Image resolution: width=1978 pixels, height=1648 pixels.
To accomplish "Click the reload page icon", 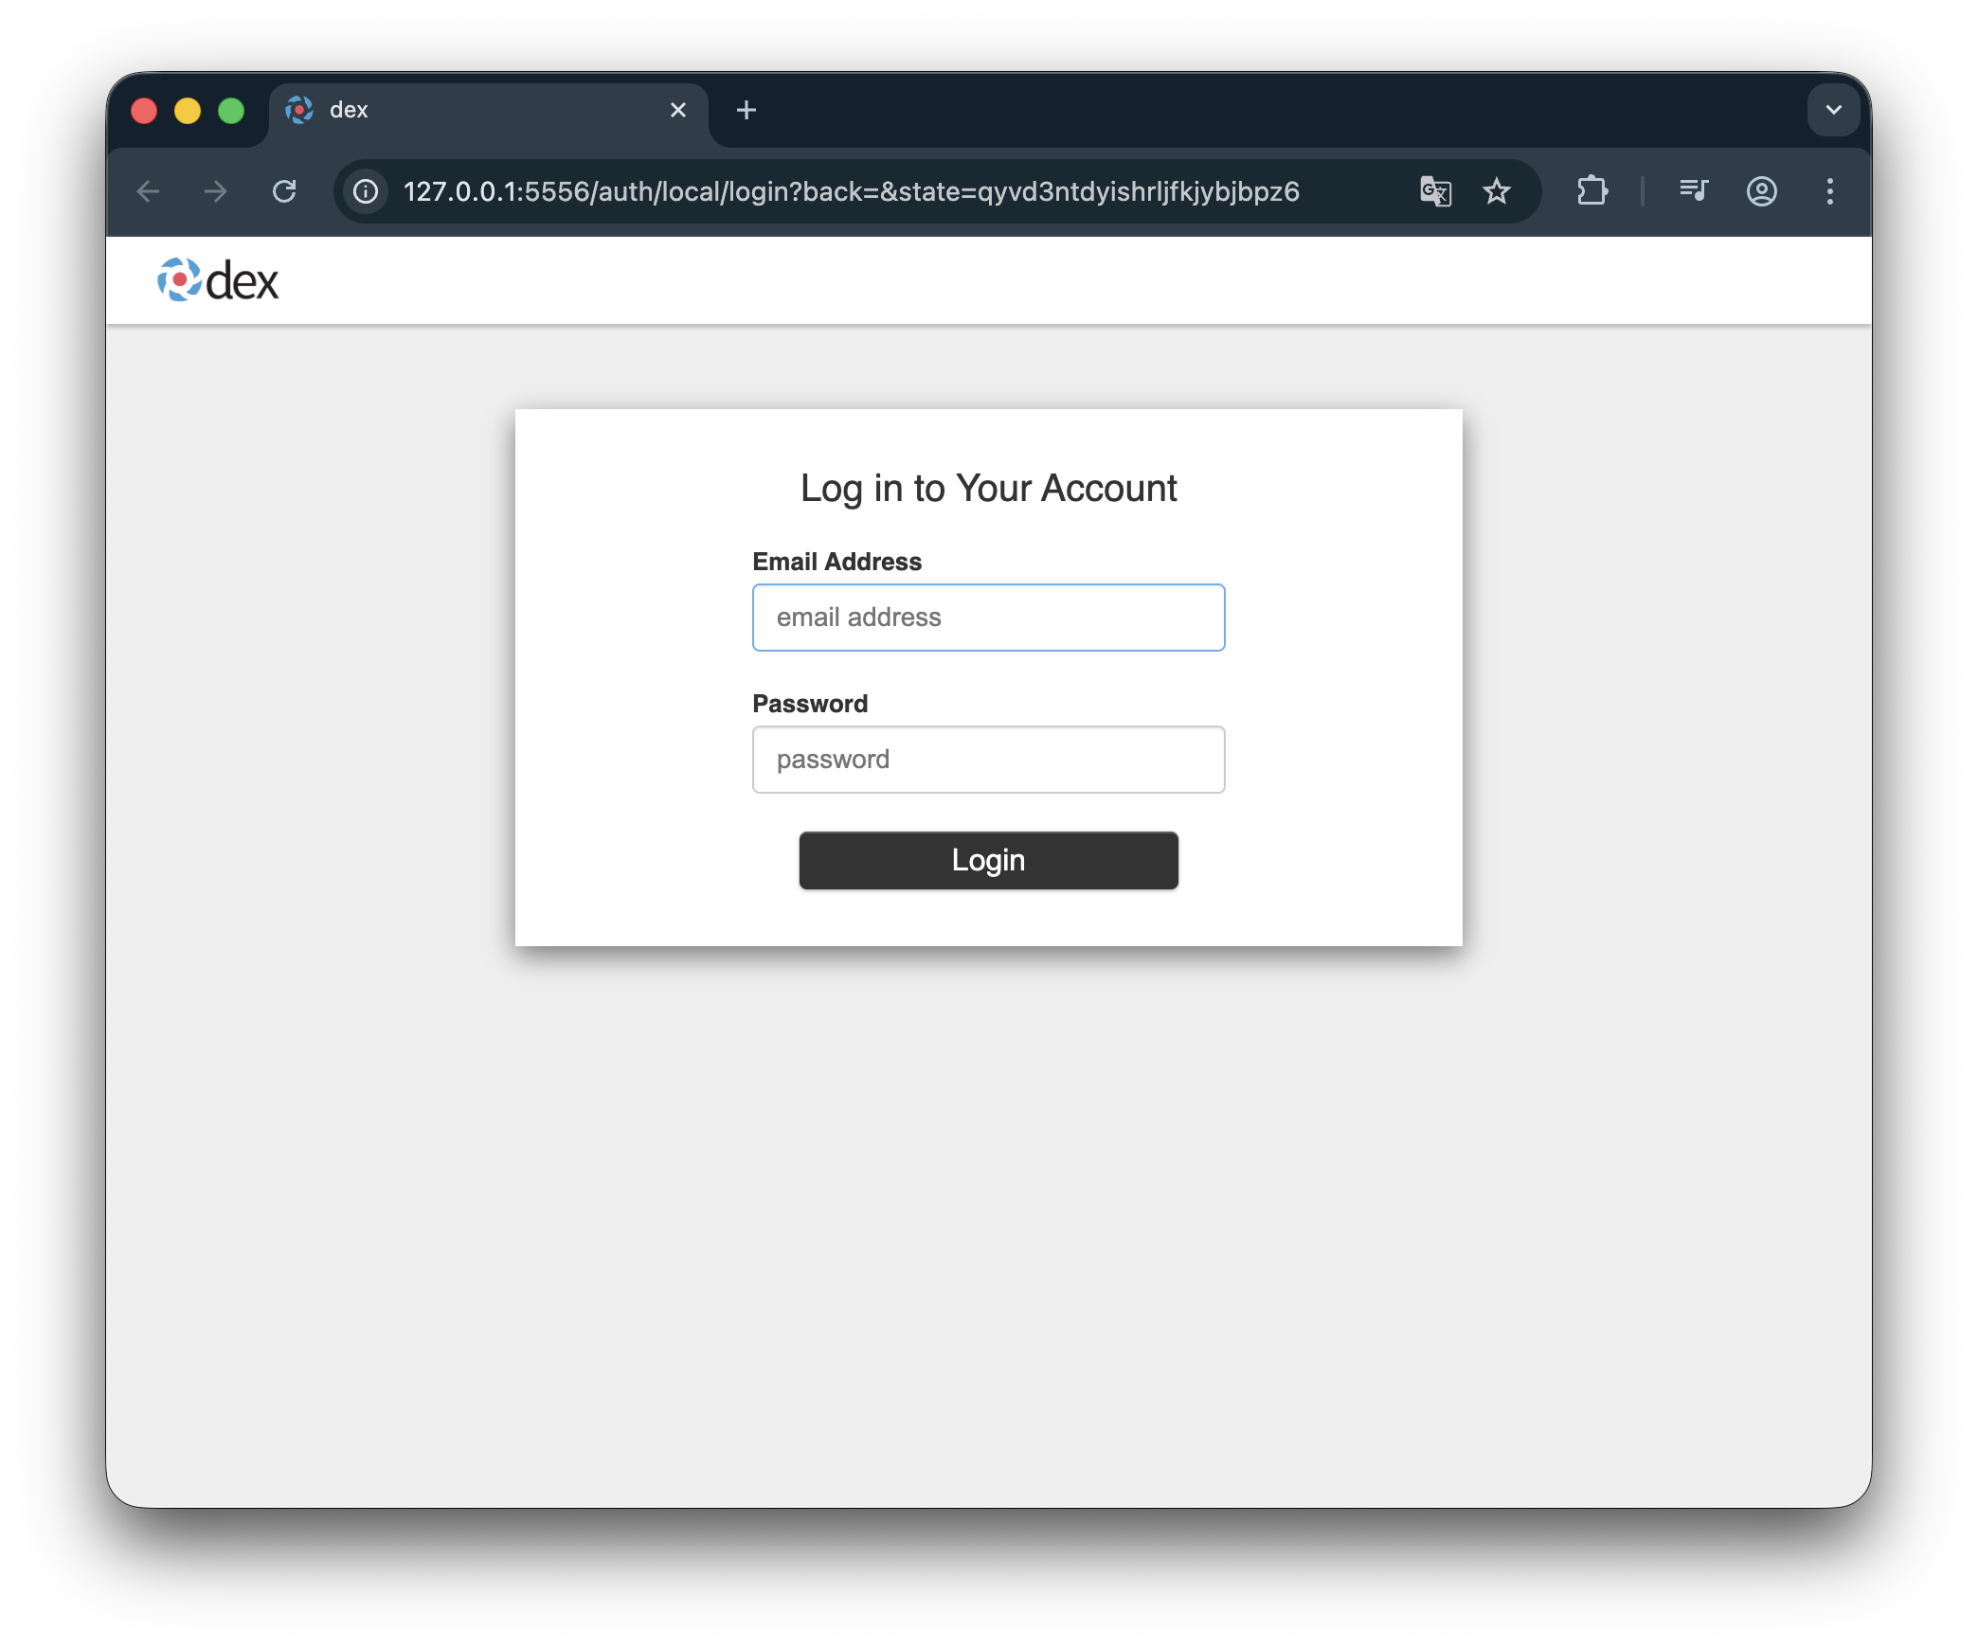I will coord(284,191).
